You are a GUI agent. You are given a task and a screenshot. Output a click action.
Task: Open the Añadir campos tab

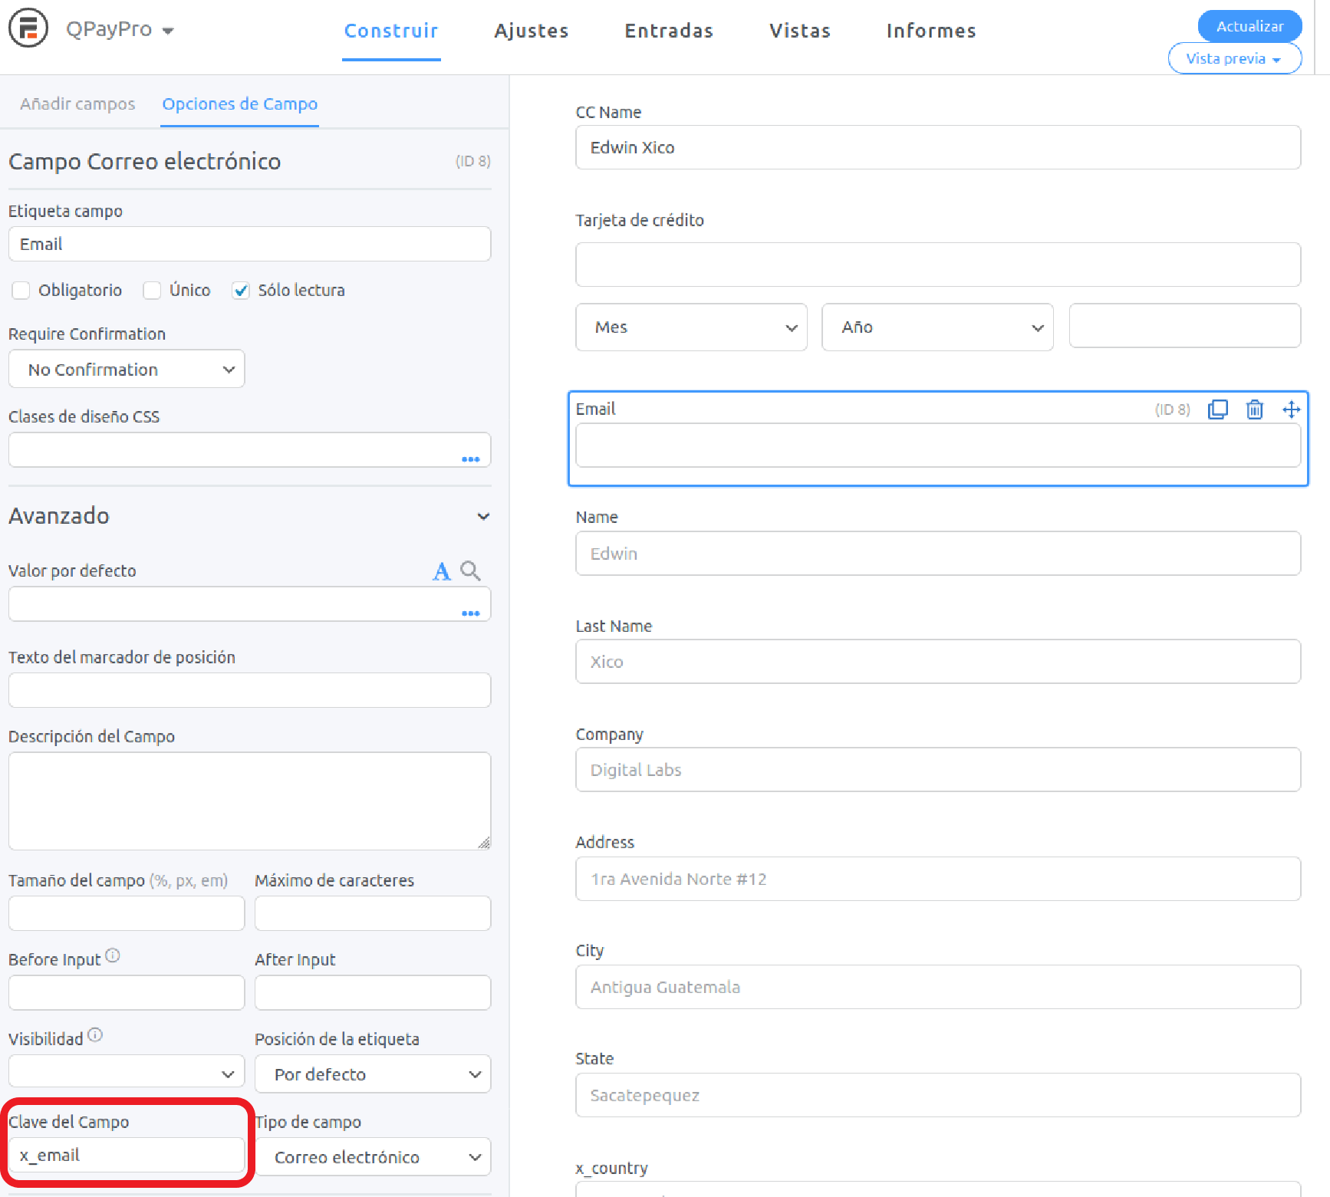(77, 104)
